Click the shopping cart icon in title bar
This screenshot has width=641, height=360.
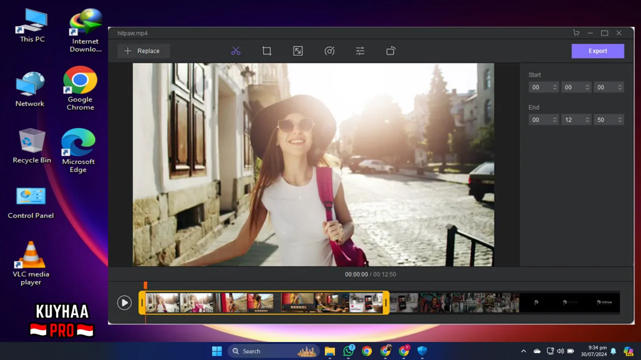point(576,33)
